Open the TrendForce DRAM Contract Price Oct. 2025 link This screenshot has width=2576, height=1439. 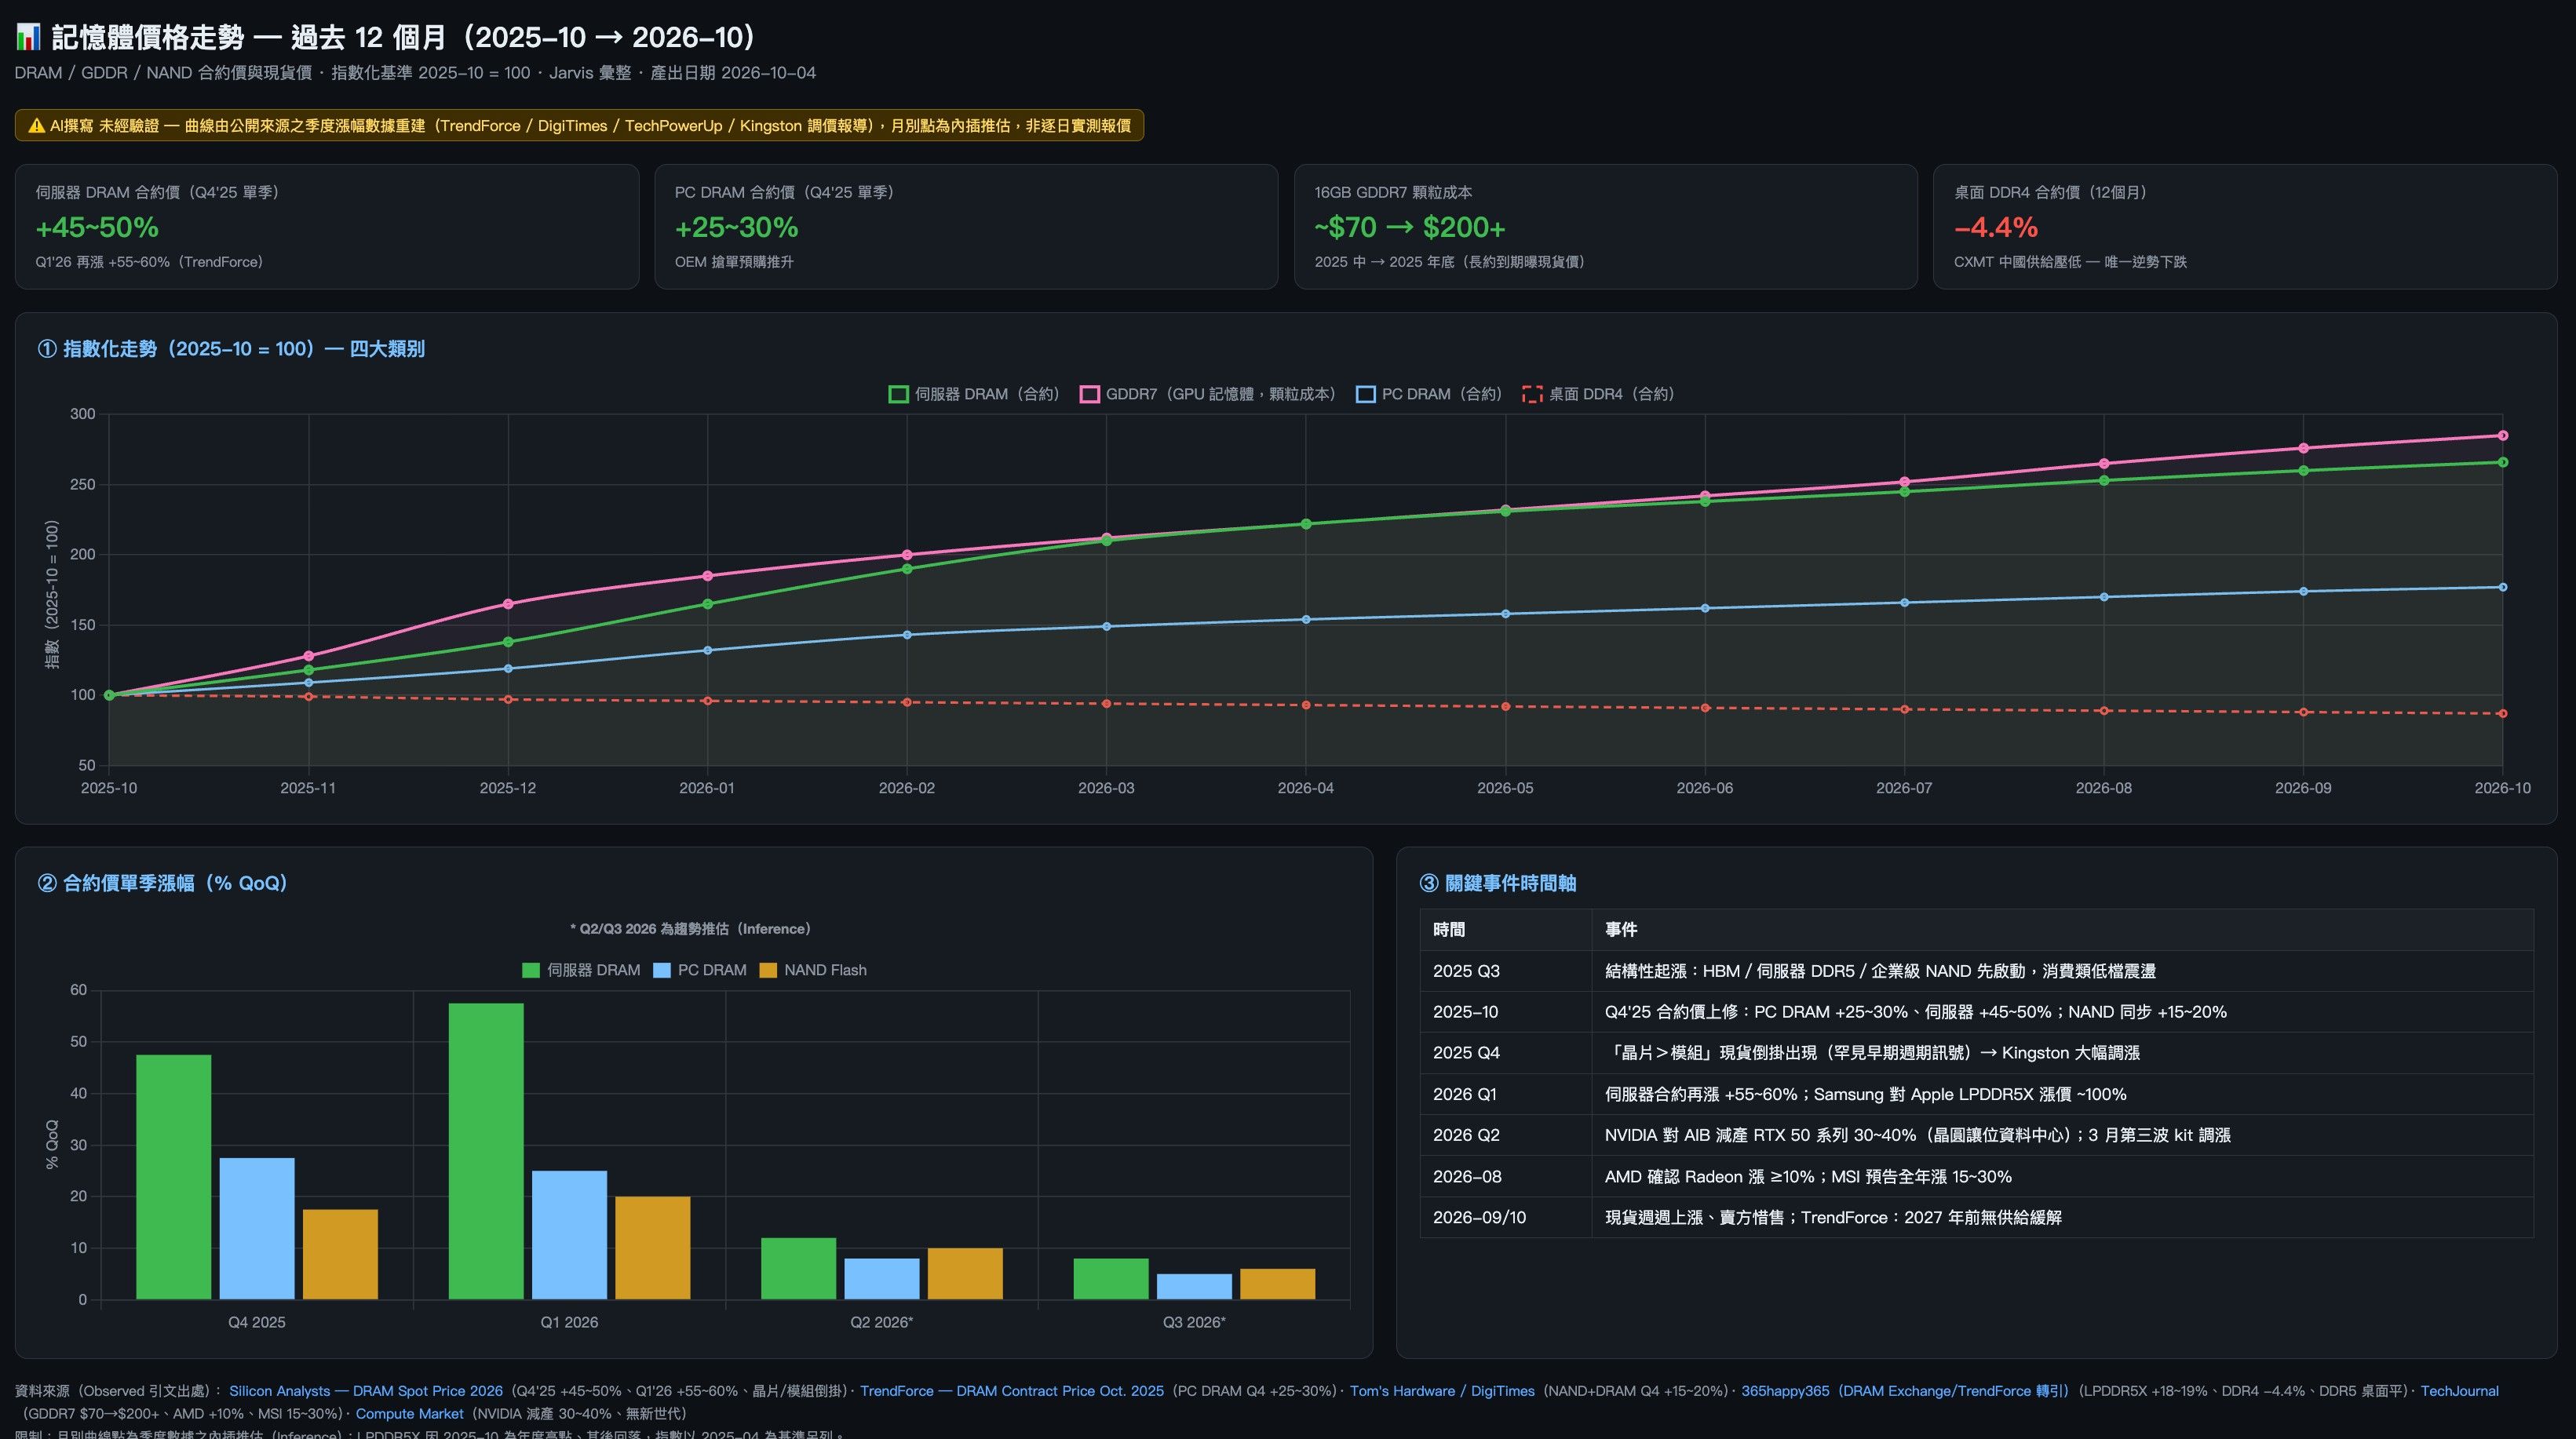click(x=1012, y=1391)
